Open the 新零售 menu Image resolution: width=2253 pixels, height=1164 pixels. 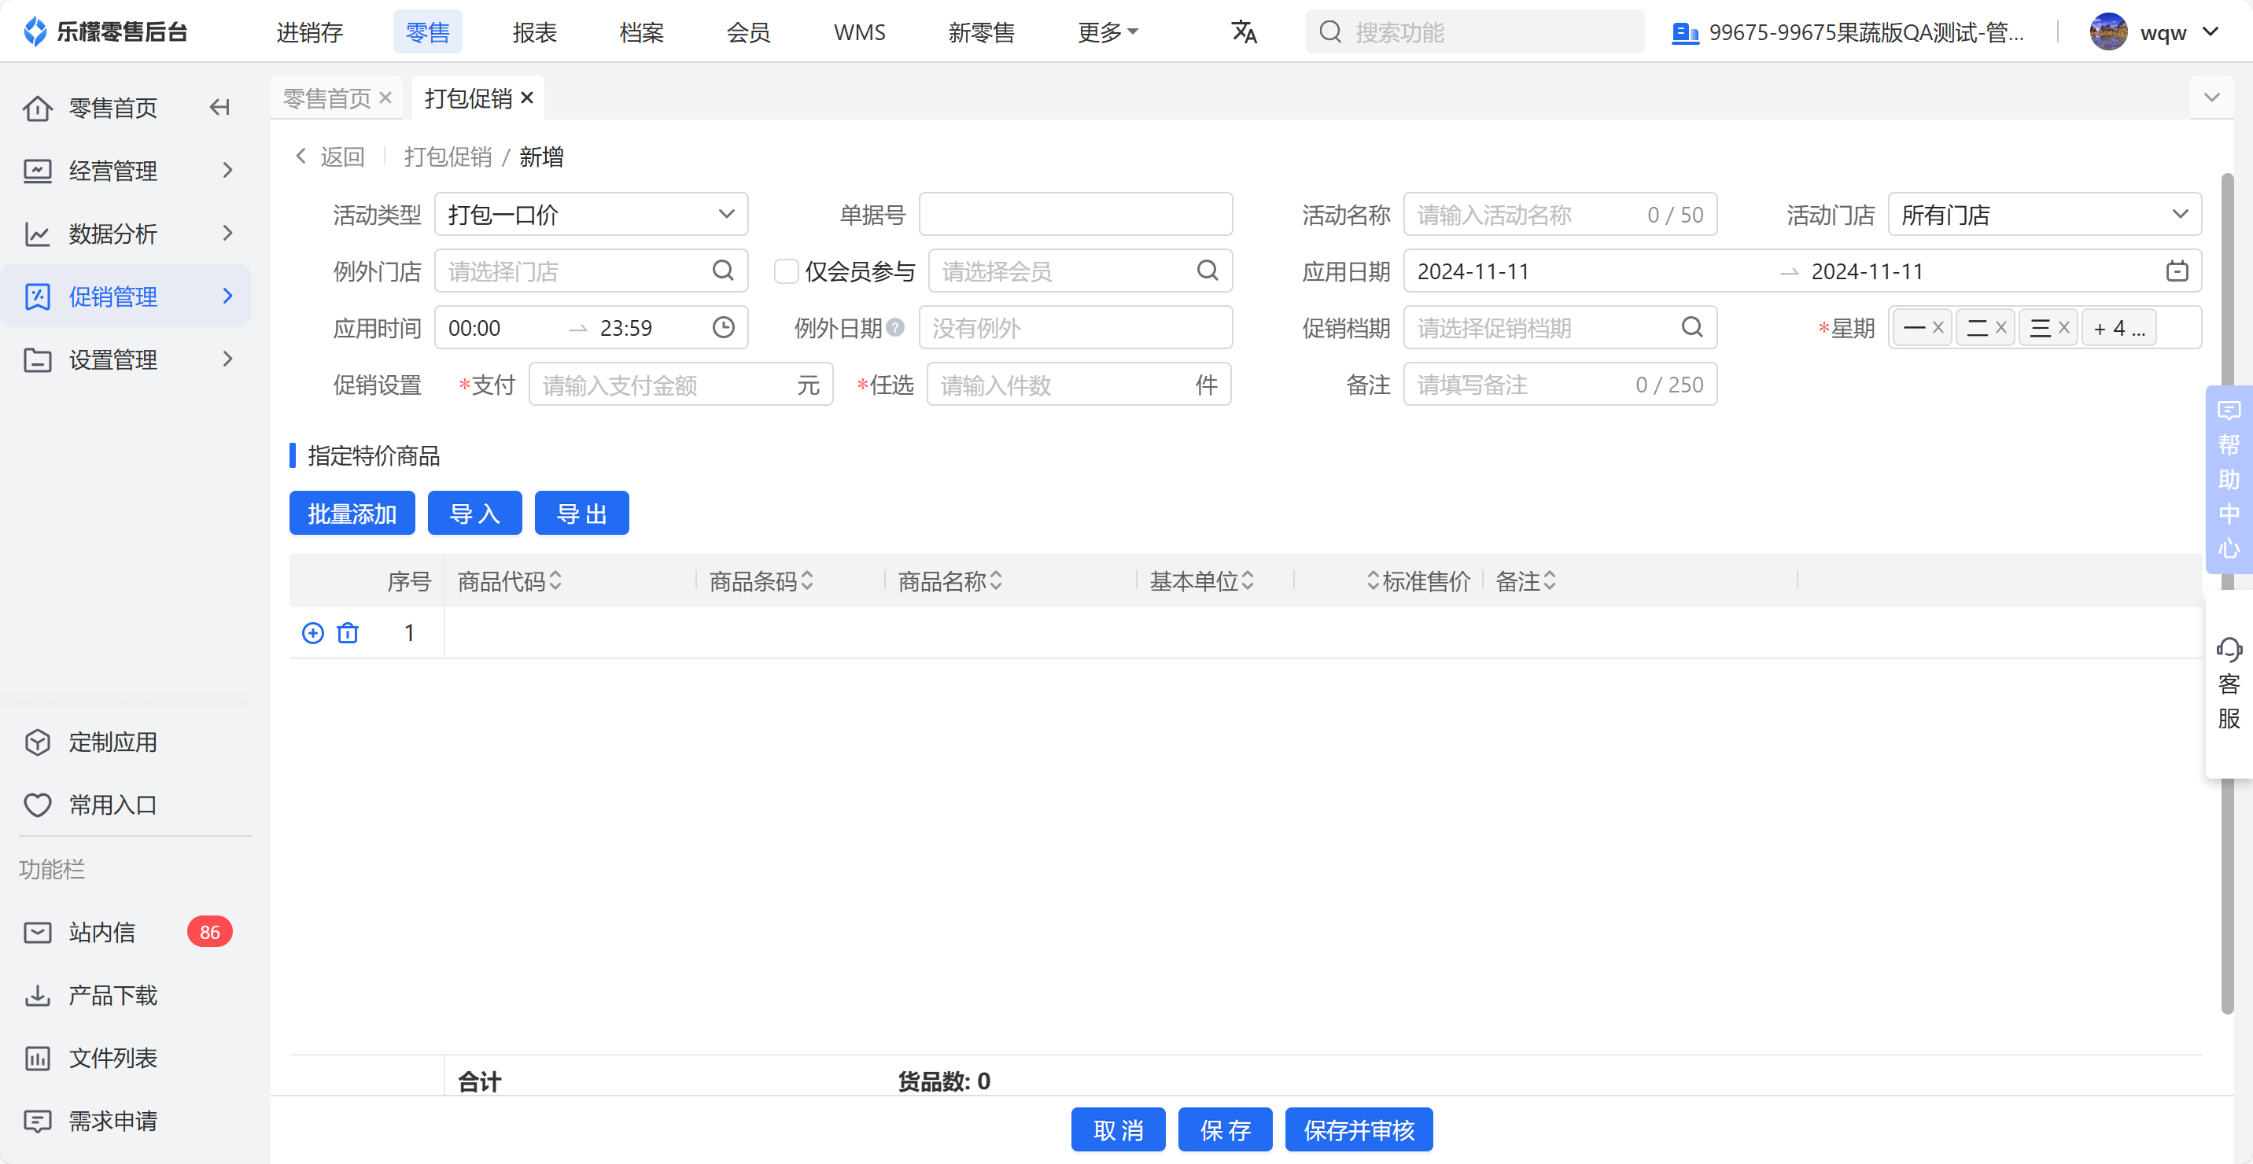[981, 32]
